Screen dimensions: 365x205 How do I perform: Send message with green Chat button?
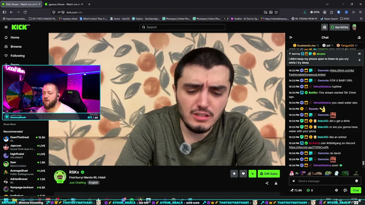[356, 190]
